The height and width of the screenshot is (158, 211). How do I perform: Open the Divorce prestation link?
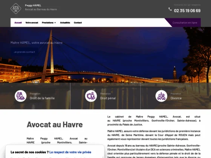coord(176,98)
